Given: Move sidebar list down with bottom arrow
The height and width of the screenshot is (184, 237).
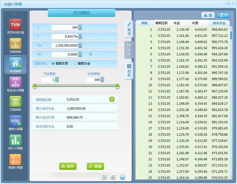Looking at the screenshot, I should click(16, 178).
